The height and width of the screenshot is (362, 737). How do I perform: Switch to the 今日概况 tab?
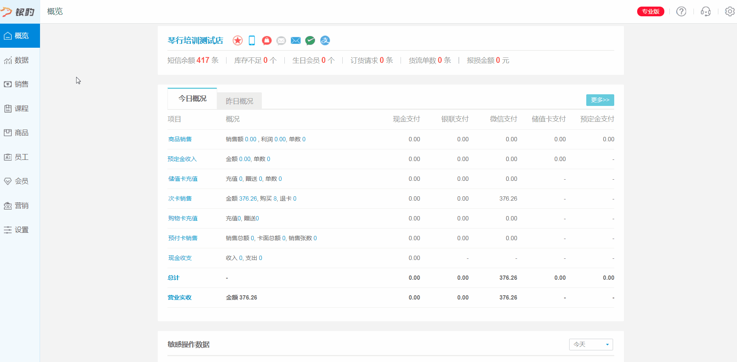point(192,99)
